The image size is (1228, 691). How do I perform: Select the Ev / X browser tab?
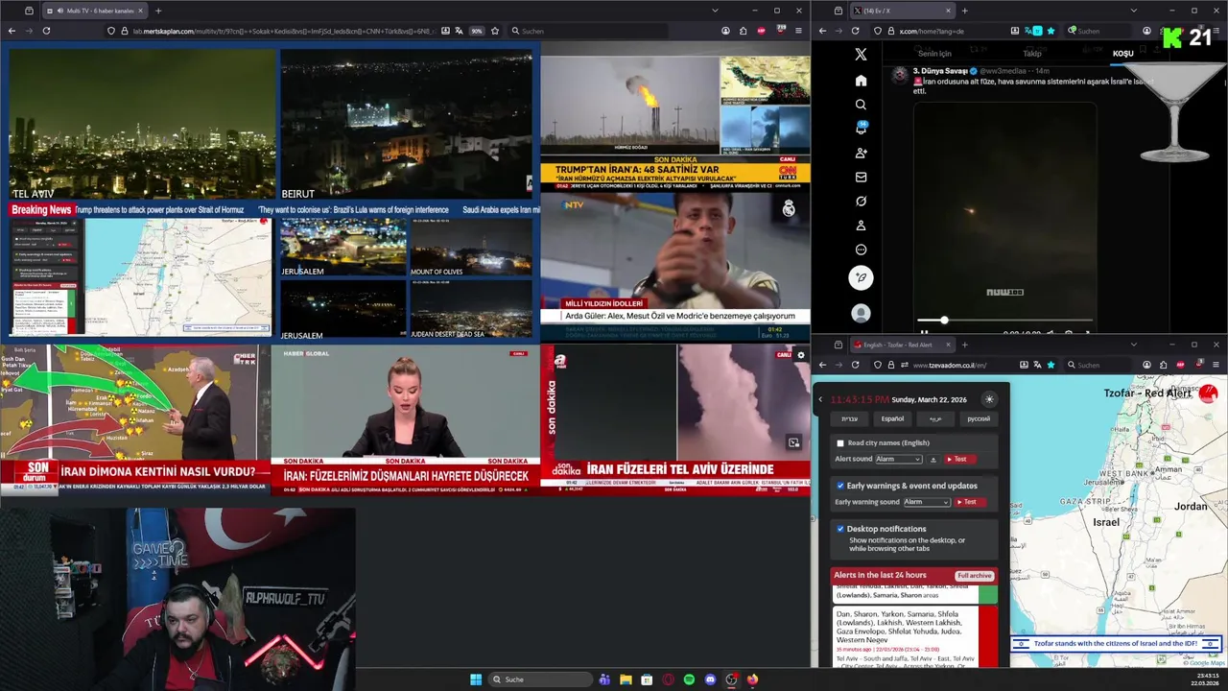pyautogui.click(x=902, y=11)
